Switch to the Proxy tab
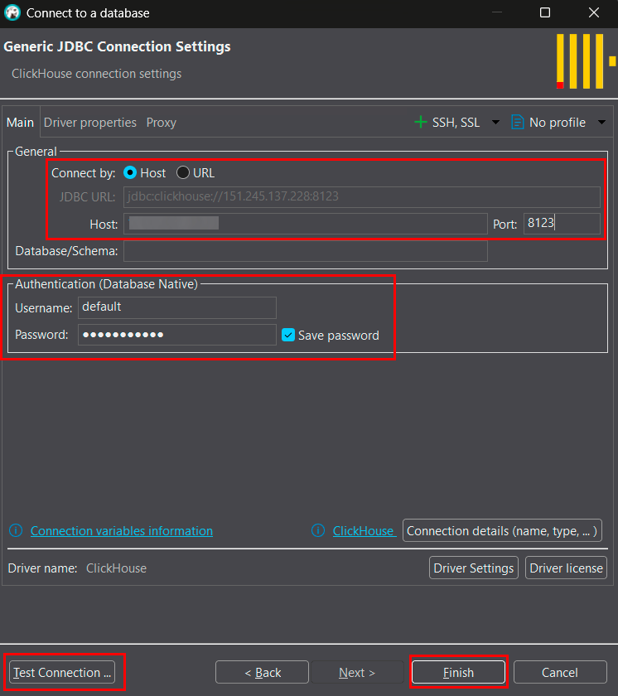This screenshot has width=618, height=696. point(161,122)
